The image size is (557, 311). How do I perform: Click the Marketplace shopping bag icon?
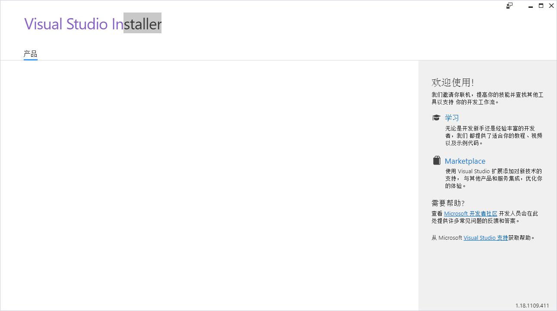(436, 161)
